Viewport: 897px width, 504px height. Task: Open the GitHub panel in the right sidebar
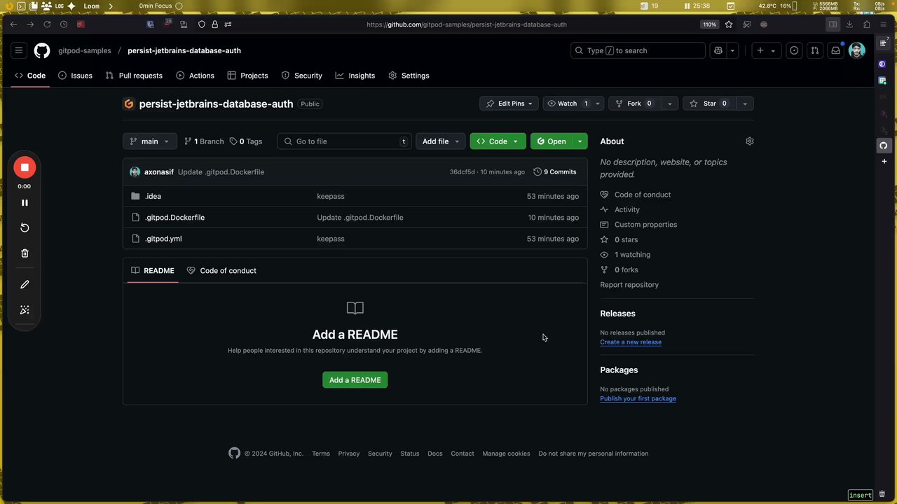coord(883,146)
